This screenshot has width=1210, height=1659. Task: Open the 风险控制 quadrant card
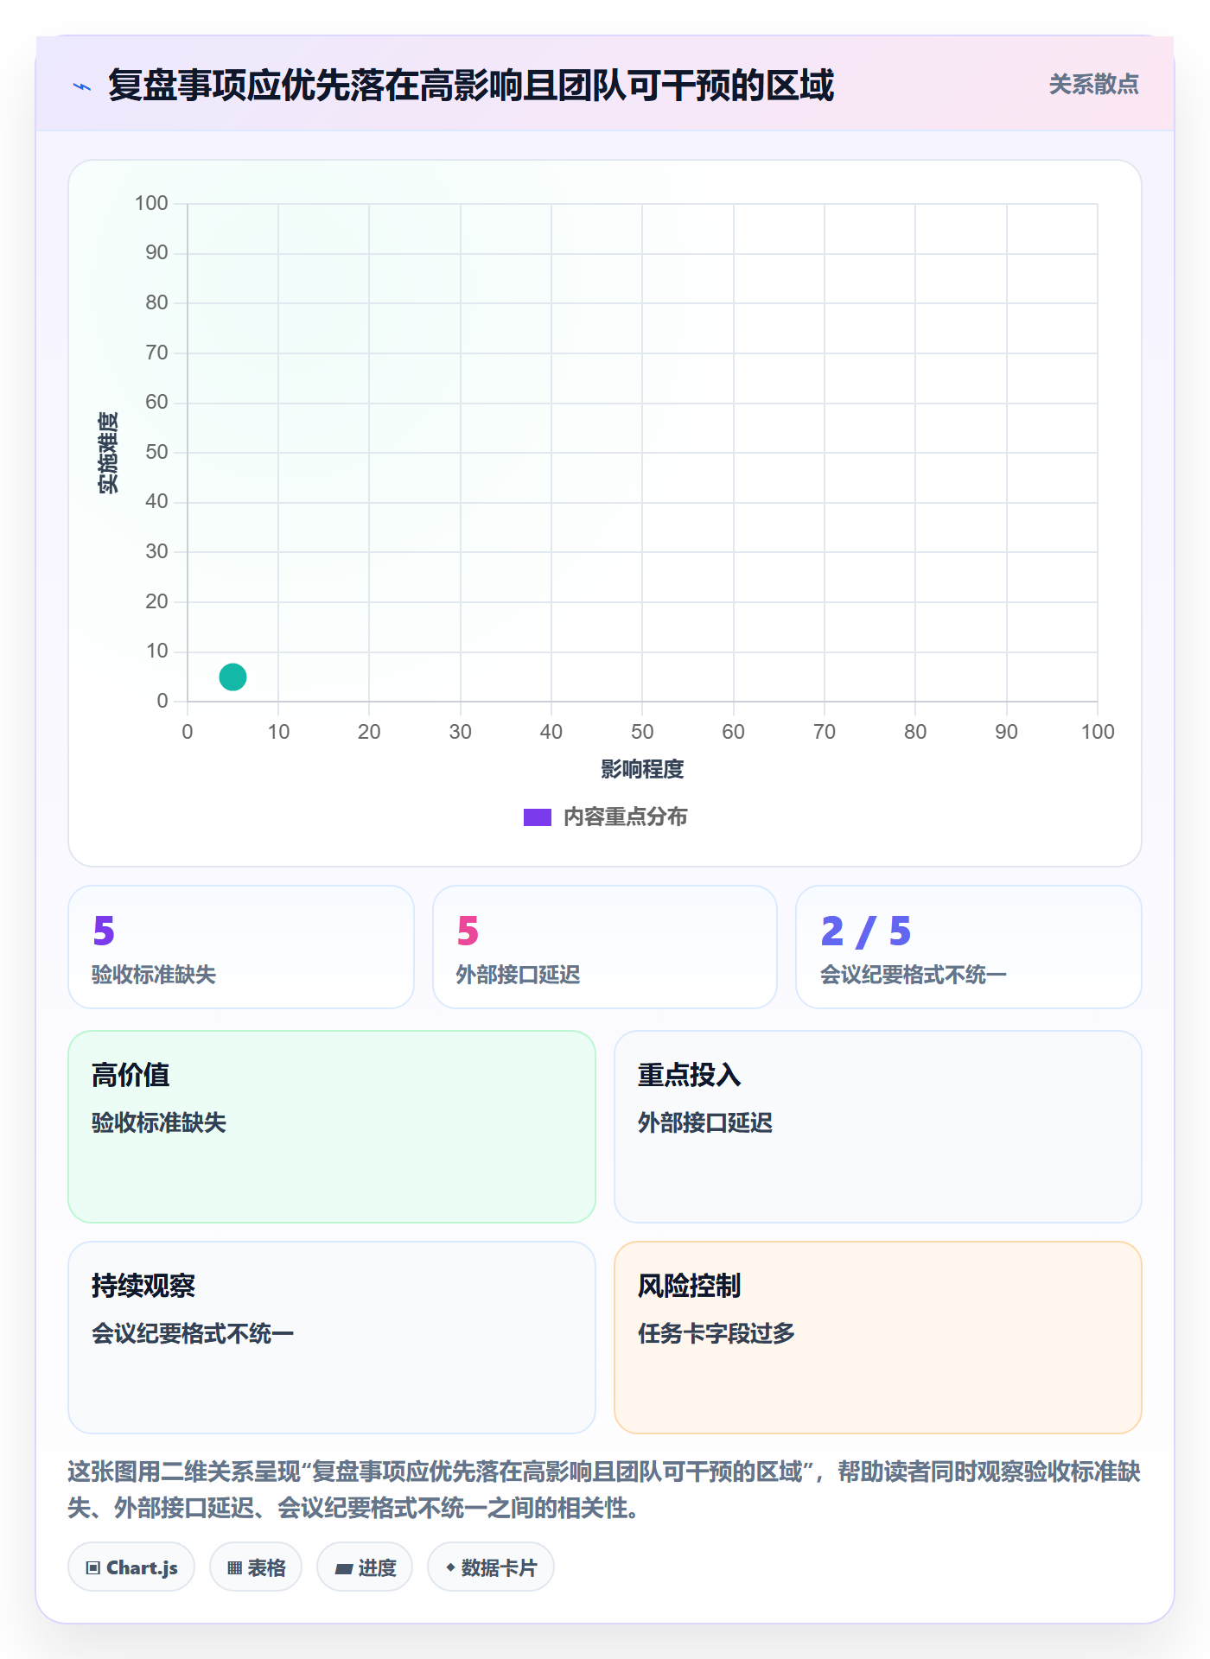[x=878, y=1338]
